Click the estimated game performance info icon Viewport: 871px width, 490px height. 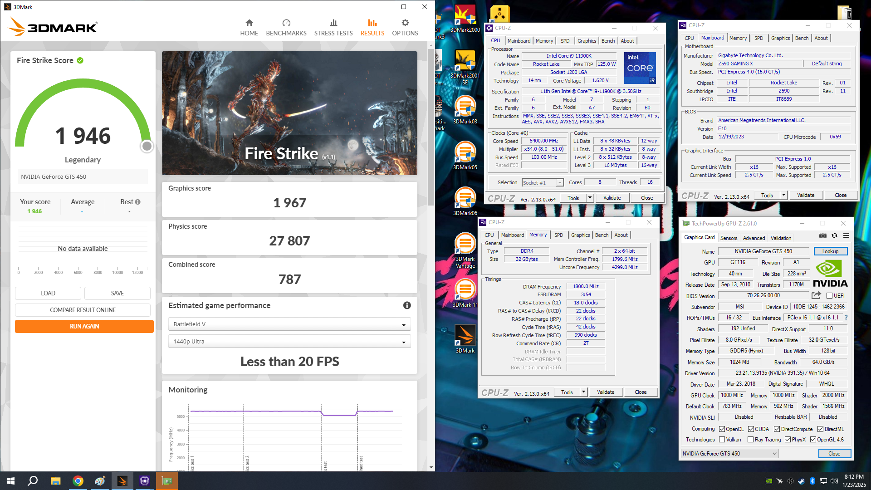pyautogui.click(x=407, y=305)
